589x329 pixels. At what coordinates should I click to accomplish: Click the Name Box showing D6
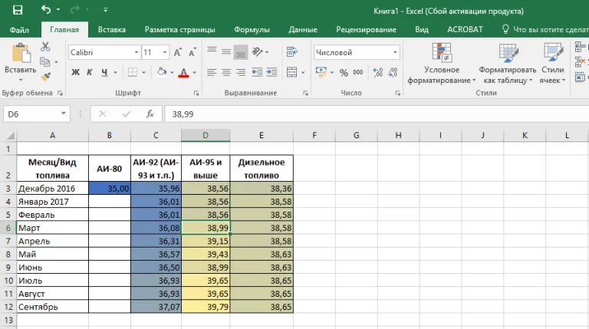37,114
